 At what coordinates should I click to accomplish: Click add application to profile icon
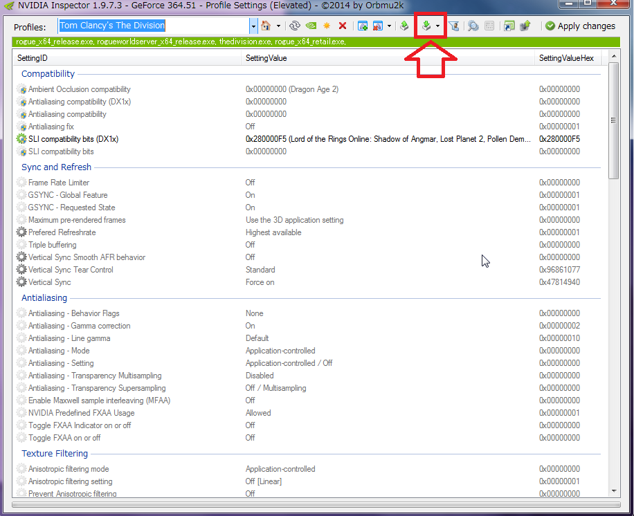coord(363,26)
